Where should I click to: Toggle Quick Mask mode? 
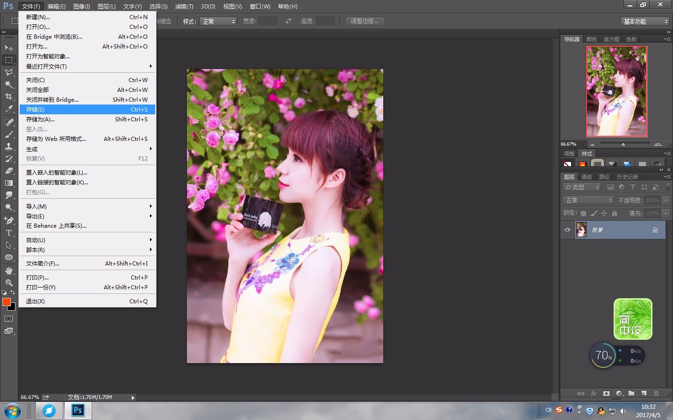click(x=9, y=319)
